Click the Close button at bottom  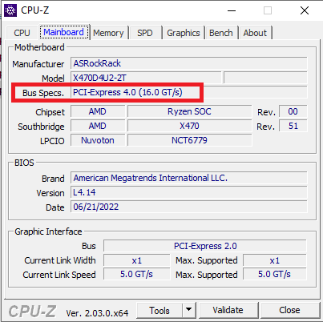[290, 310]
